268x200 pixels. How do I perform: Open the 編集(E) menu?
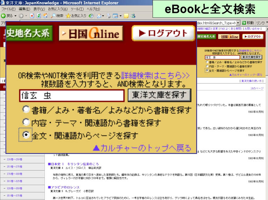click(24, 9)
